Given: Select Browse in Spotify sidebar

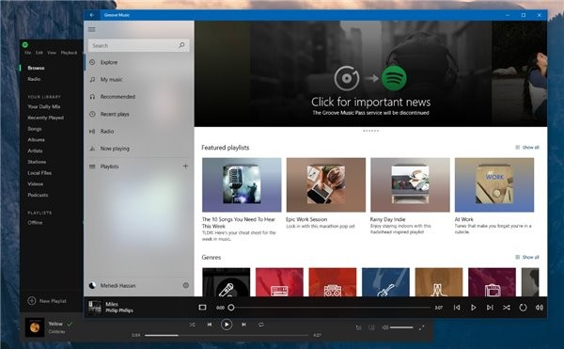Looking at the screenshot, I should click(x=37, y=68).
